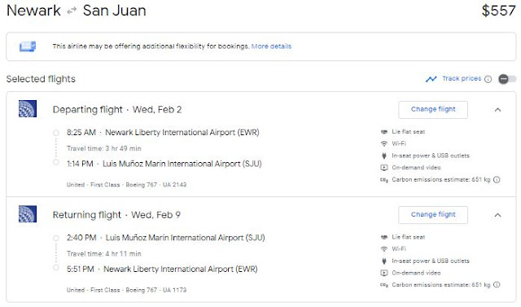Click the flexibility notice ticket icon
The image size is (521, 307).
28,46
